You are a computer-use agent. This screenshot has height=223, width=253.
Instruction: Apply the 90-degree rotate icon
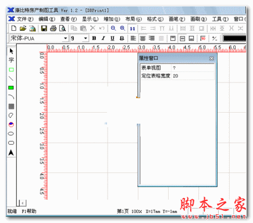point(203,38)
